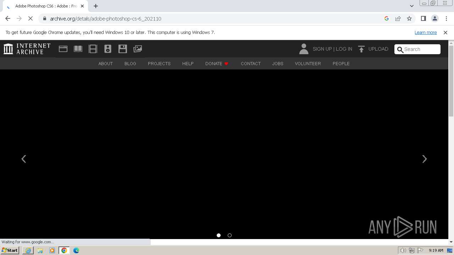This screenshot has width=454, height=255.
Task: Select the first carousel dot
Action: [x=219, y=235]
